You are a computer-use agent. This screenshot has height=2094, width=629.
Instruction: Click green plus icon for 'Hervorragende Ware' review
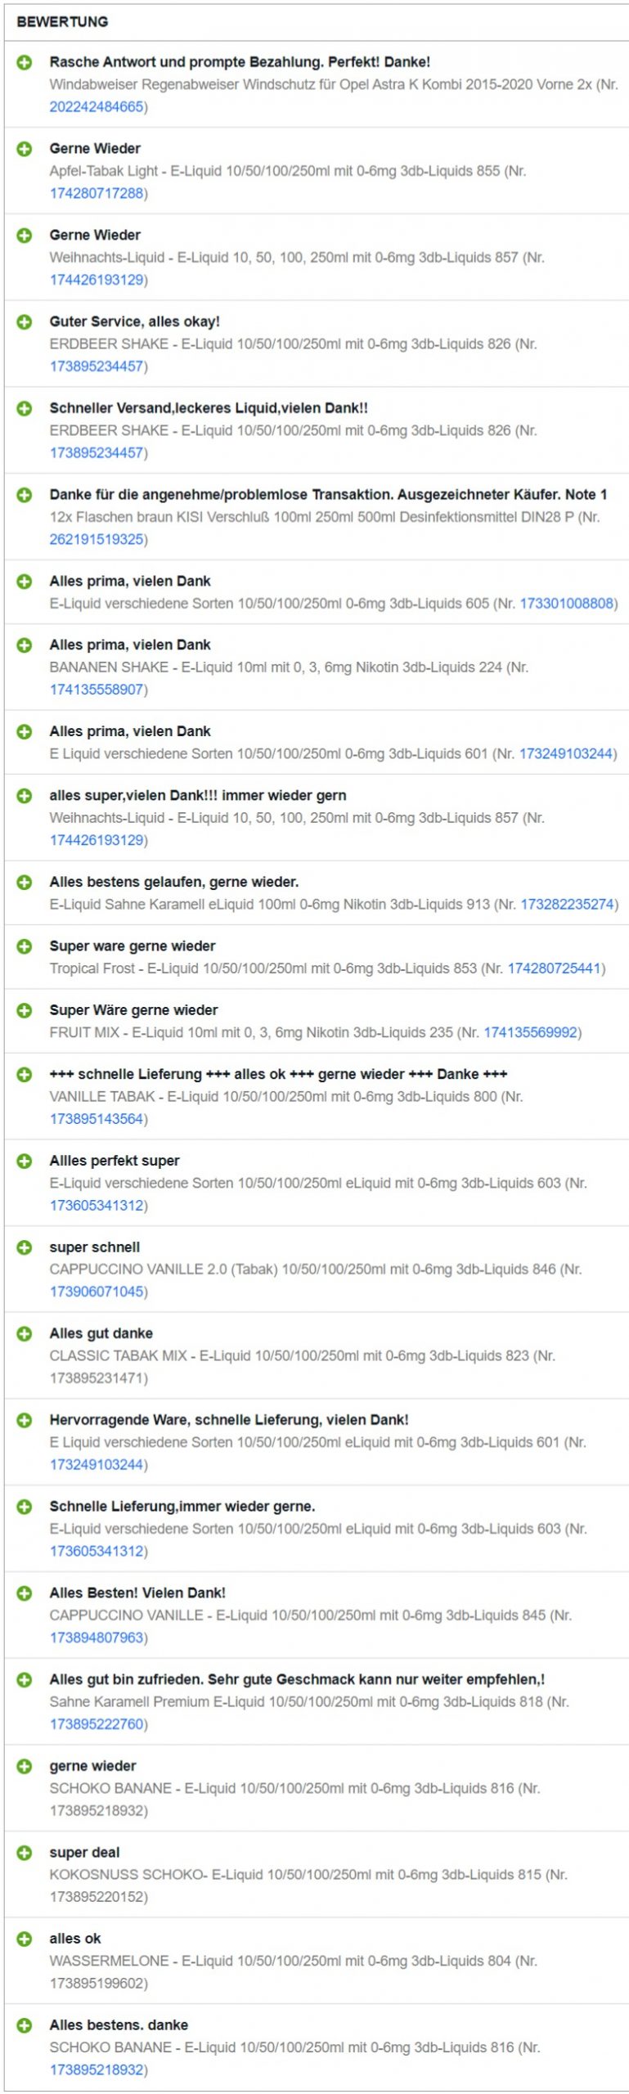(25, 1420)
